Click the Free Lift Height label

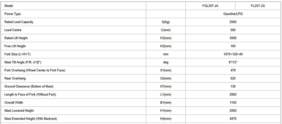click(x=15, y=46)
